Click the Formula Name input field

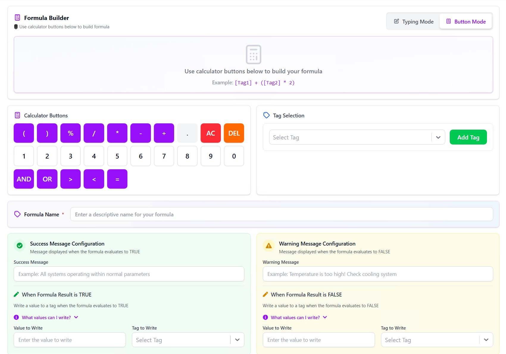[x=281, y=214]
